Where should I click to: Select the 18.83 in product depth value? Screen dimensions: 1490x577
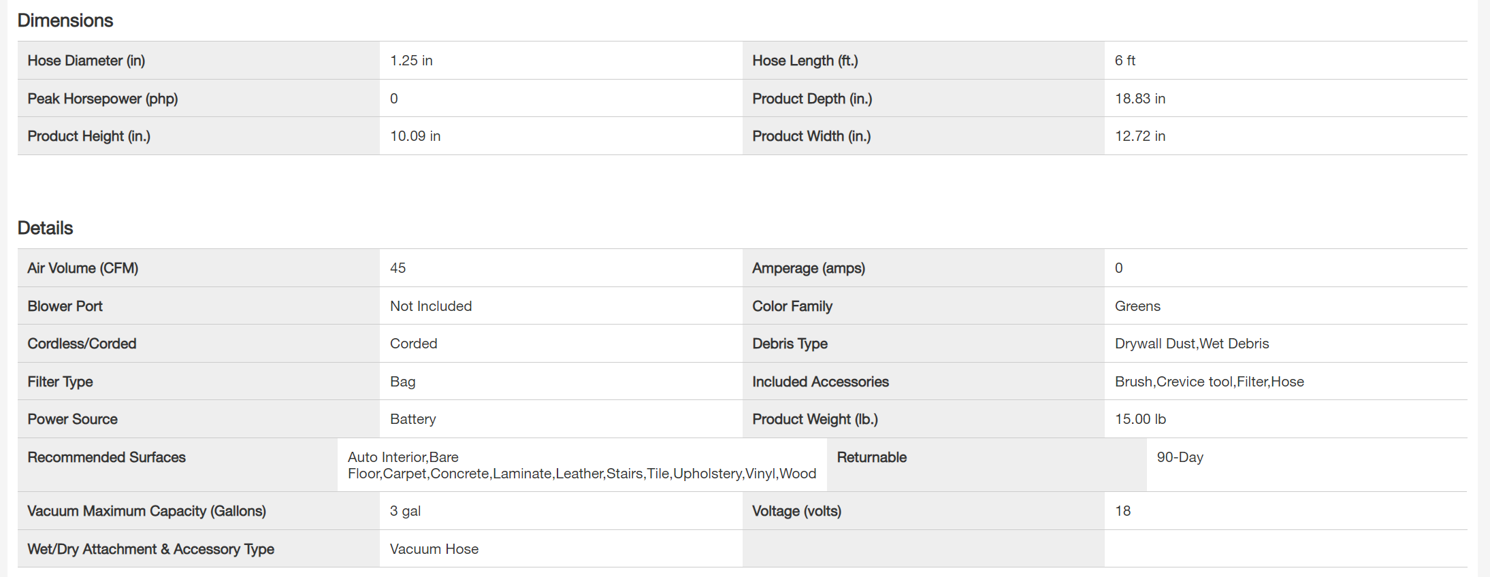pyautogui.click(x=1139, y=99)
